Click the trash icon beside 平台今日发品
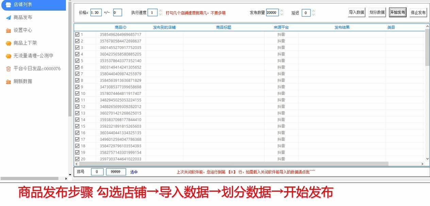 pyautogui.click(x=9, y=69)
